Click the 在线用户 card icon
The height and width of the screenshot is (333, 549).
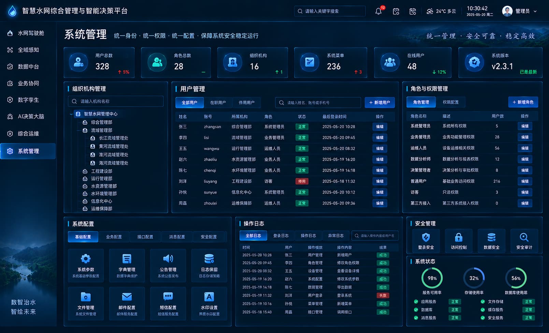(x=390, y=62)
